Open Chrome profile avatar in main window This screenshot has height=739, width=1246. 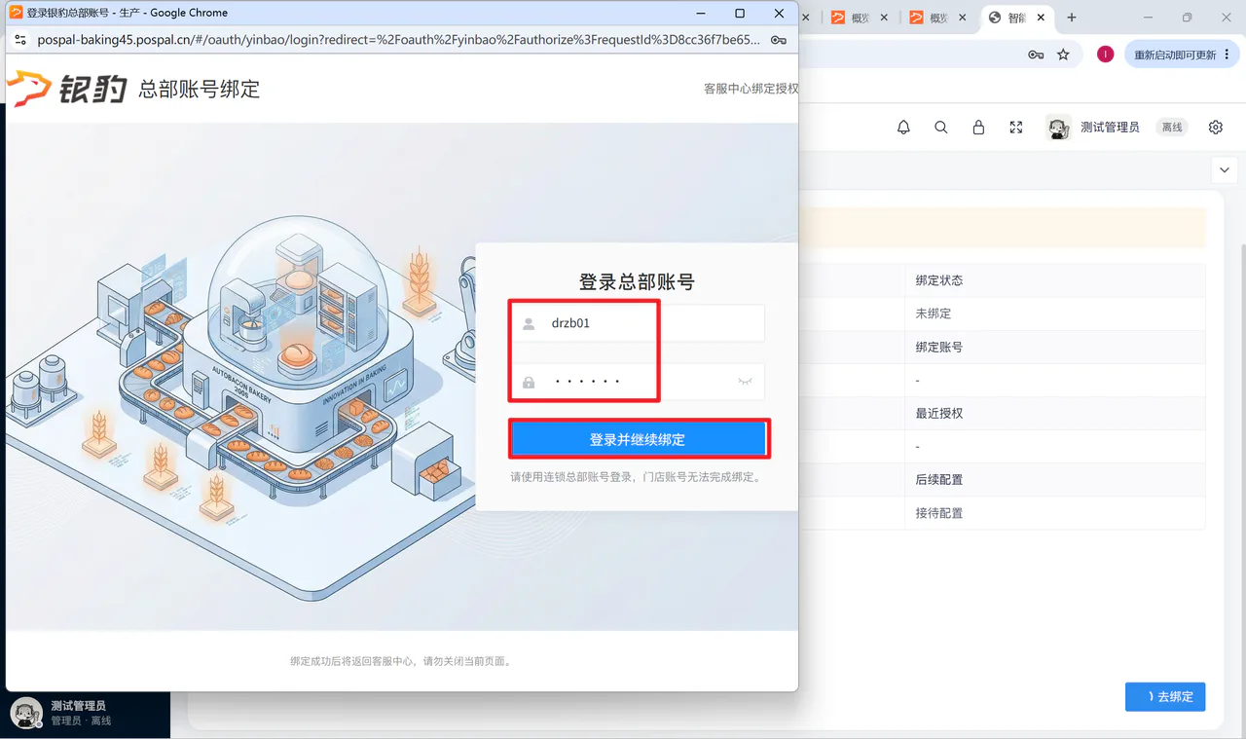click(1105, 55)
